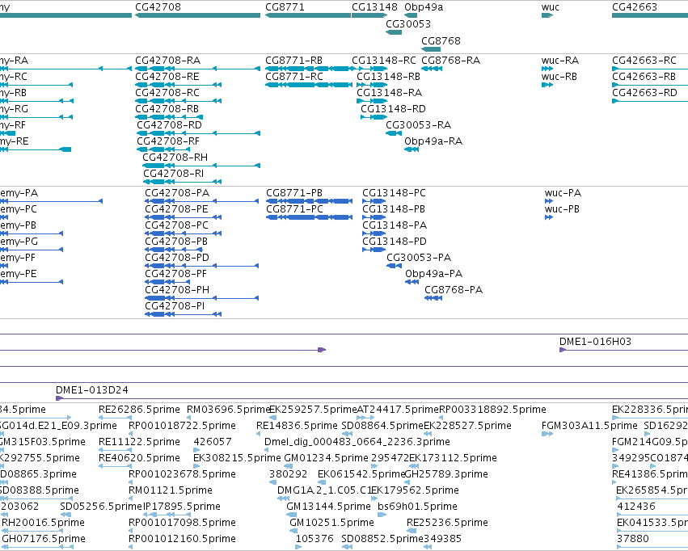Click the CG13148 gene feature
Screen dimensions: 688x551
(369, 15)
